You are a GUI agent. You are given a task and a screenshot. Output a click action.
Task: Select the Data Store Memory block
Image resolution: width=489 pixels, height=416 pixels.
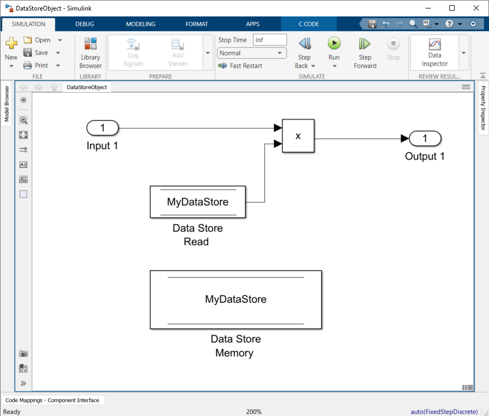click(x=236, y=300)
